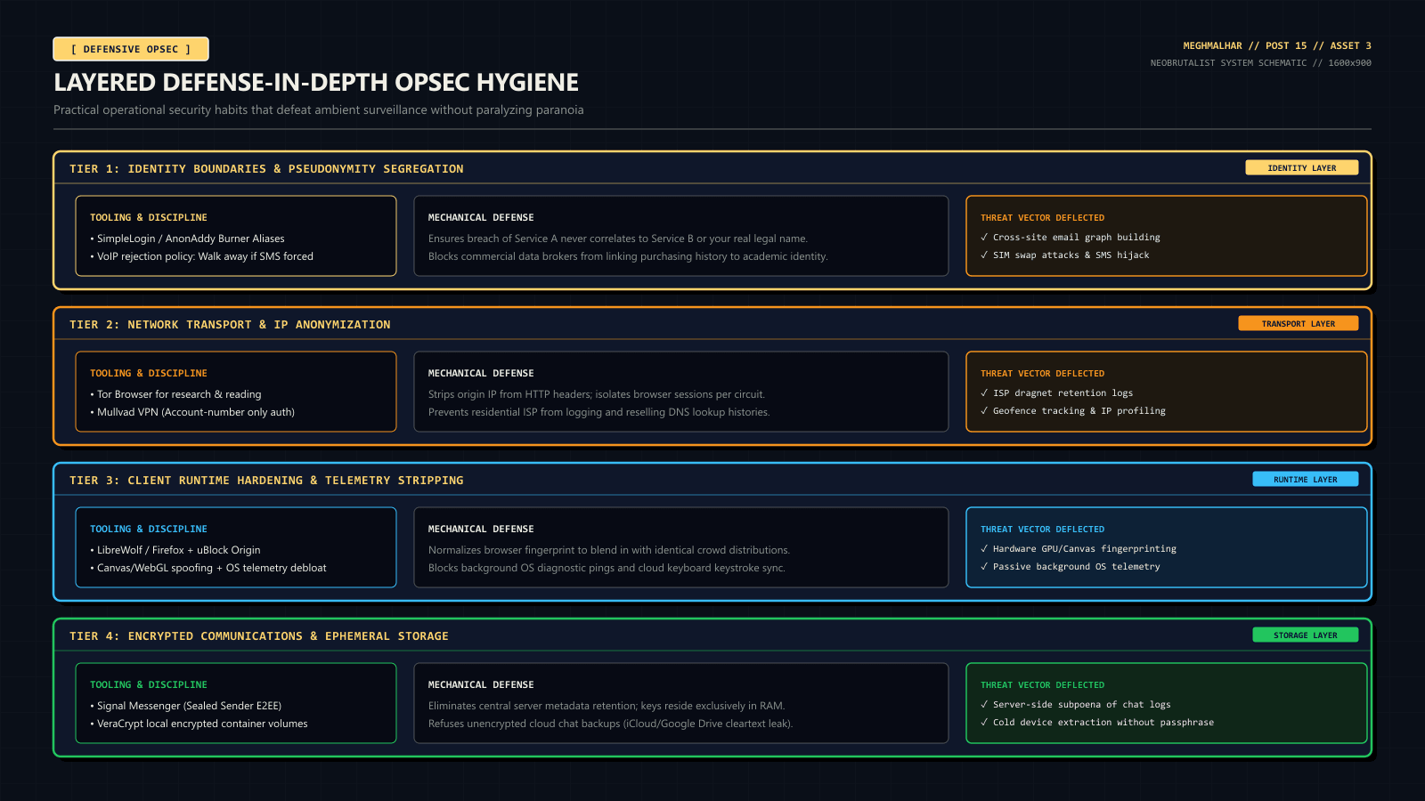Click "Server-side subpoena of chat logs" item

(x=1076, y=705)
